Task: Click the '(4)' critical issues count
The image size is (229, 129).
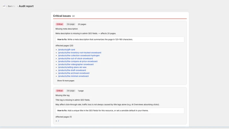Action: 73,16
